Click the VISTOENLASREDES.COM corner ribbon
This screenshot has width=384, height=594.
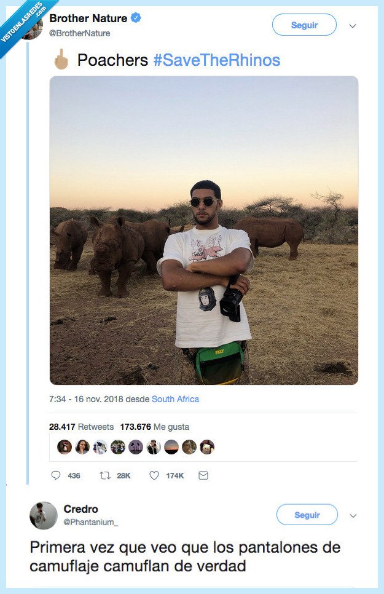coord(20,20)
